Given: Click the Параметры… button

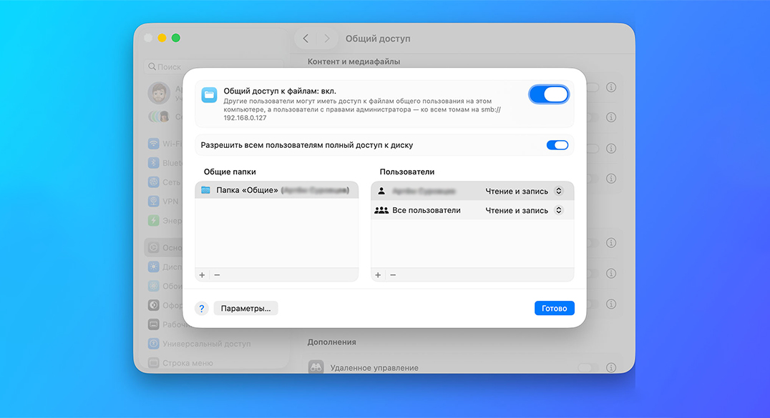Looking at the screenshot, I should [245, 308].
